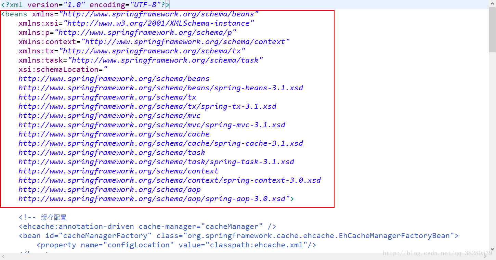Click the vertical scrollbar down arrow
This screenshot has width=496, height=260.
point(492,249)
